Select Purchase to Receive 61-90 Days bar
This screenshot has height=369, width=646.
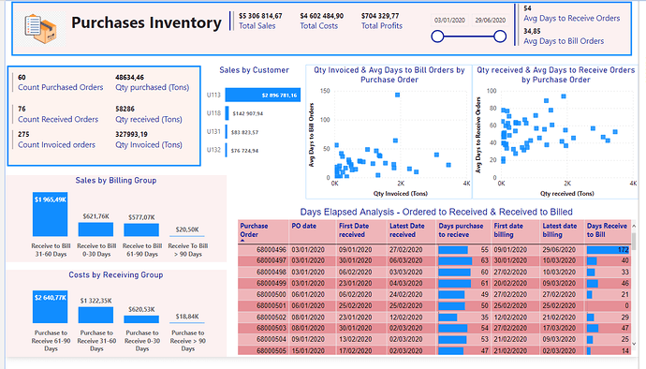(51, 307)
